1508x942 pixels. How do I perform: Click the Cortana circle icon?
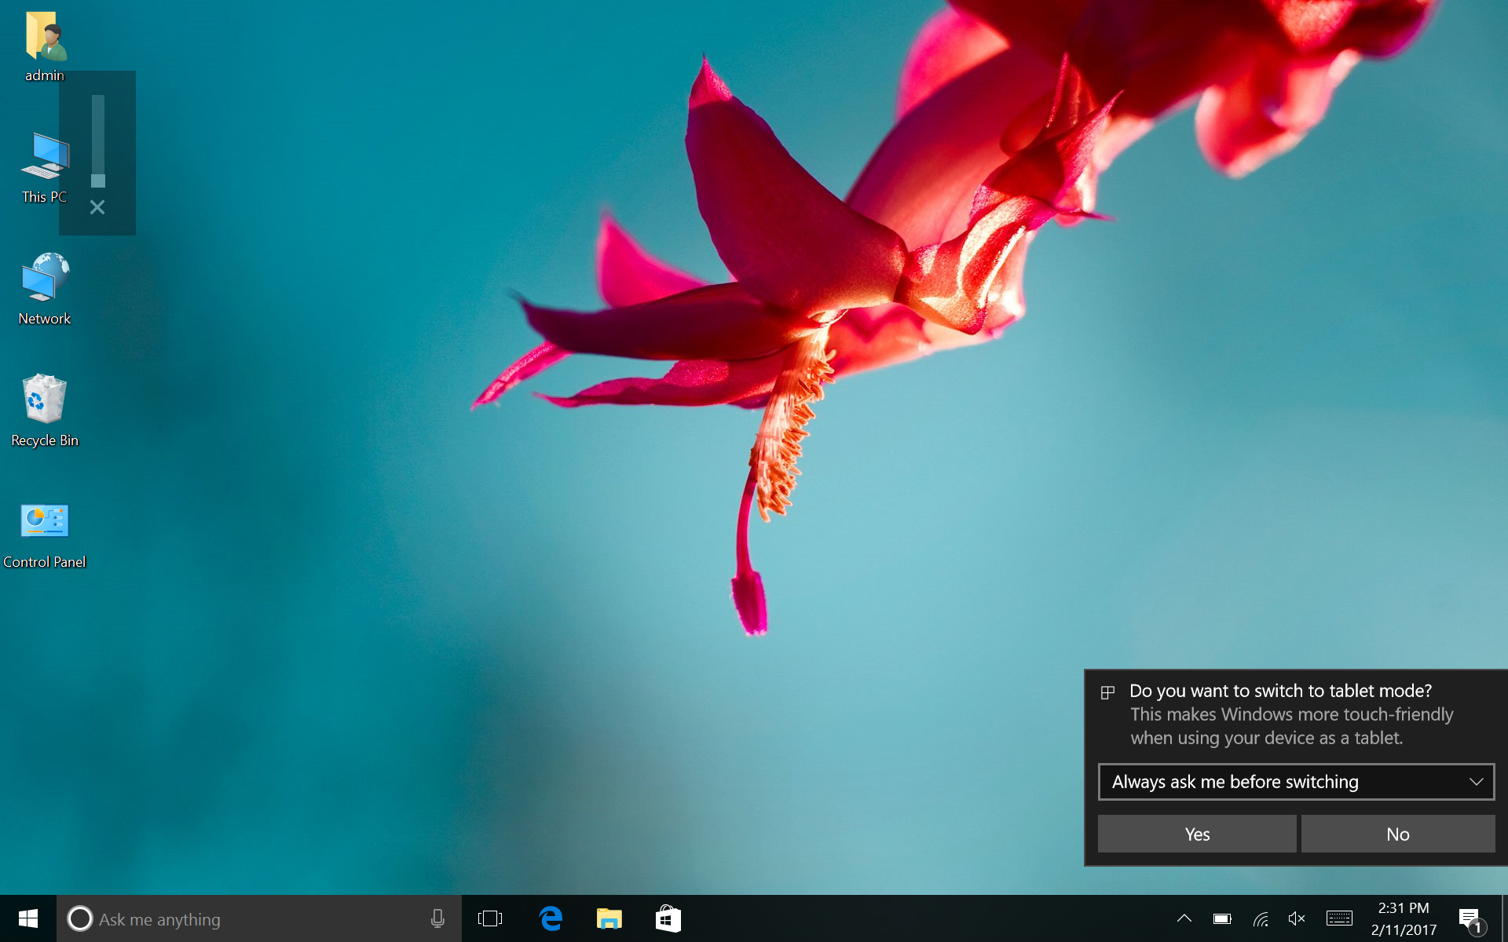tap(79, 918)
